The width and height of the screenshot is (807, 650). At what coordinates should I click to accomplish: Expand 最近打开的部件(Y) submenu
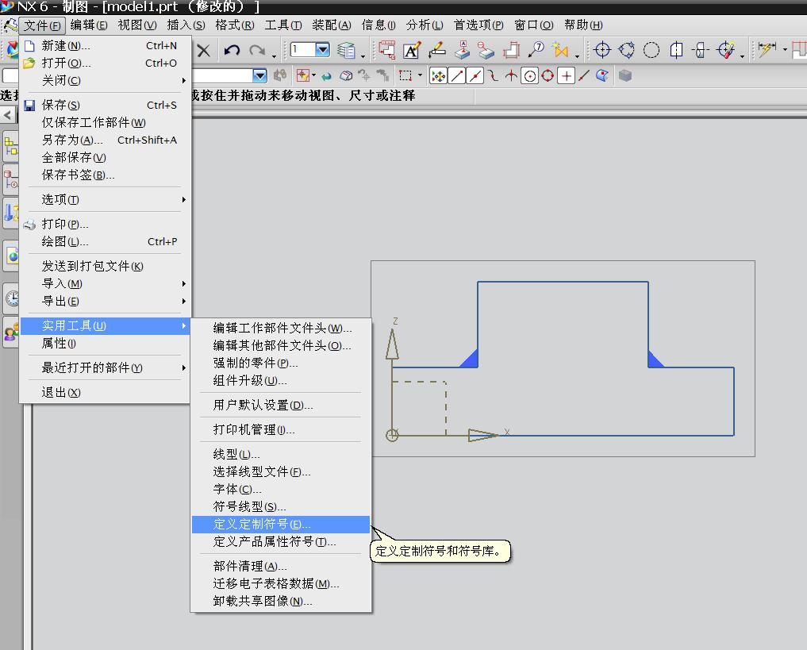(105, 368)
